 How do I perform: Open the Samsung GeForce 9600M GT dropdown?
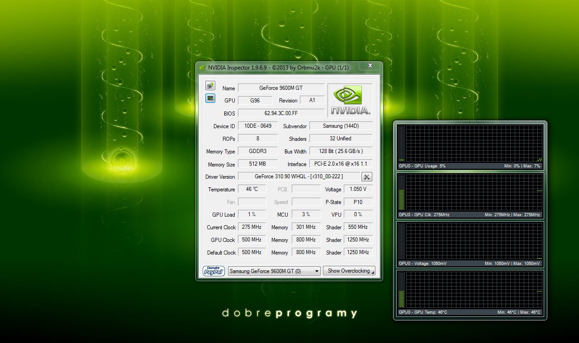[x=274, y=271]
